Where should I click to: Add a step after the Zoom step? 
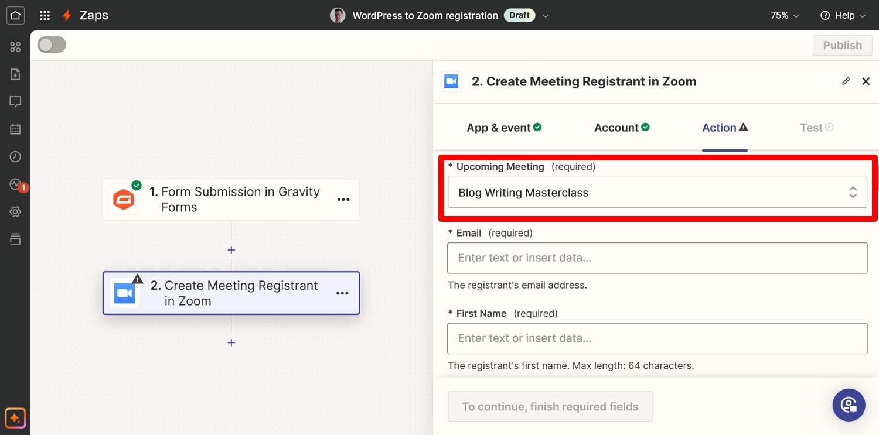point(231,342)
